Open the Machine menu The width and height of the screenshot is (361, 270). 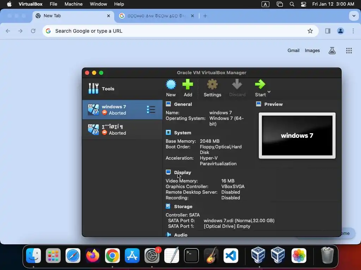tap(73, 4)
